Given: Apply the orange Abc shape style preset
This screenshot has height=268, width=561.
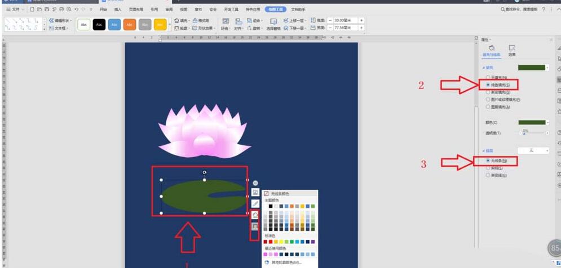Looking at the screenshot, I should point(130,24).
